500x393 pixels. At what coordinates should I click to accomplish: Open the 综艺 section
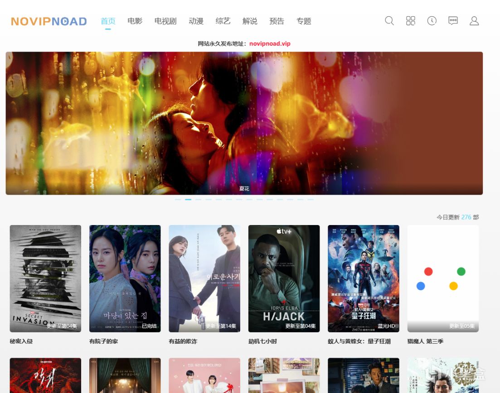pos(223,21)
